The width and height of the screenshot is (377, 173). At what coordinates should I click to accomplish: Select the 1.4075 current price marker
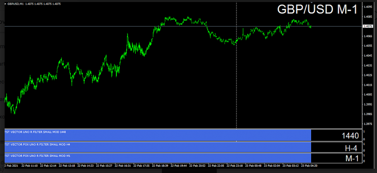pos(367,27)
